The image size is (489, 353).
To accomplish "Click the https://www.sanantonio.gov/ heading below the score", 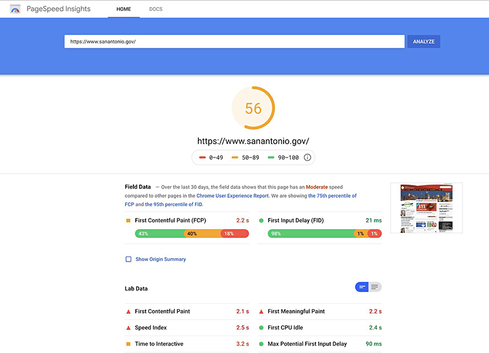I will [x=253, y=141].
